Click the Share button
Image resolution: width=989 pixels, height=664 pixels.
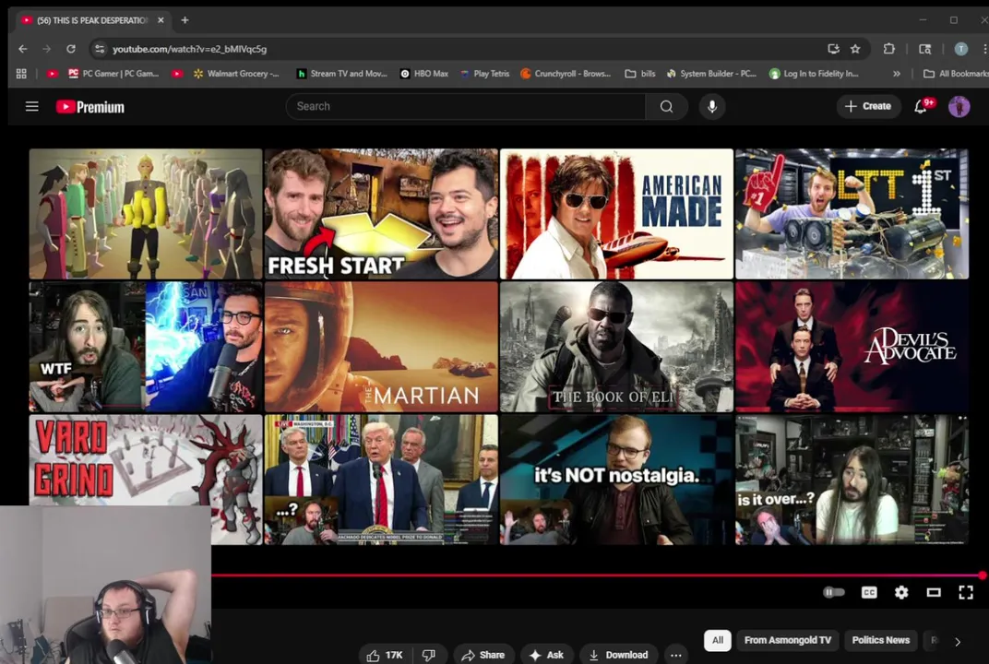(483, 655)
